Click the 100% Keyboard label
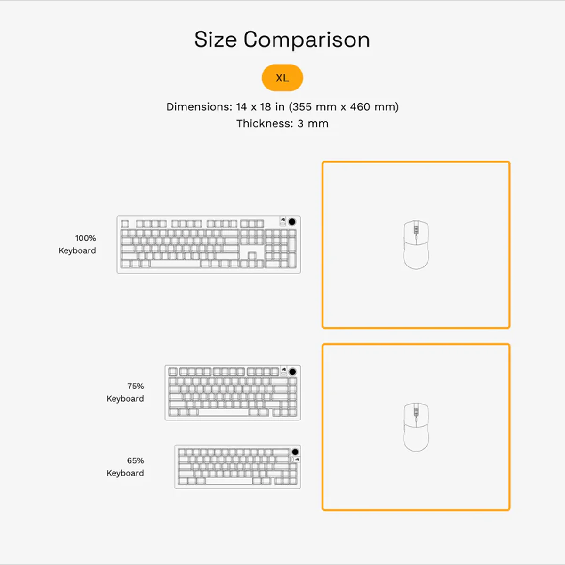This screenshot has height=565, width=565. (x=77, y=244)
